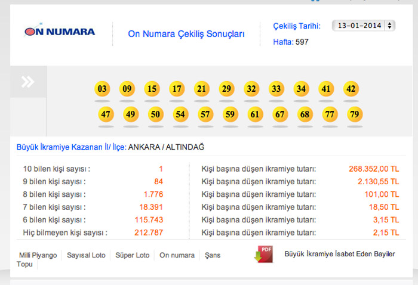Click the prize amount 2,15 TL

pos(386,233)
